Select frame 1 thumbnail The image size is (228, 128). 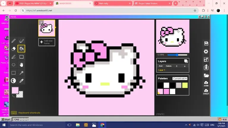point(47,28)
